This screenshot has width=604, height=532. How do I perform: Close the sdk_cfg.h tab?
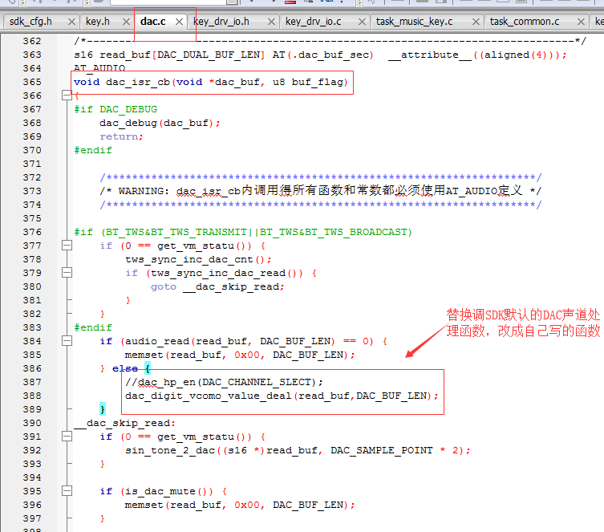[x=71, y=22]
